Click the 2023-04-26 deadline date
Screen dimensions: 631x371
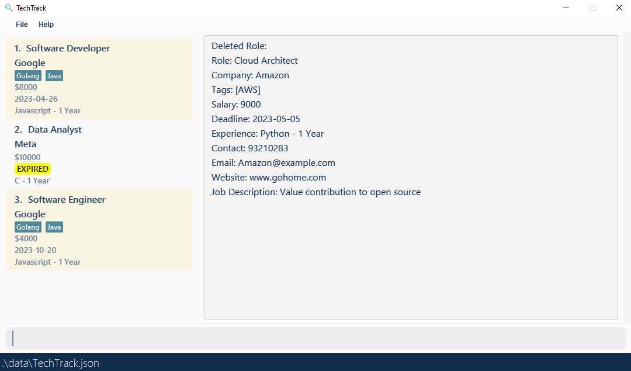click(x=36, y=99)
